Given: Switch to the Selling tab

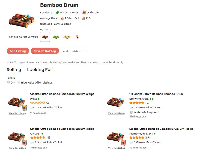Looking at the screenshot, I should 14,70.
